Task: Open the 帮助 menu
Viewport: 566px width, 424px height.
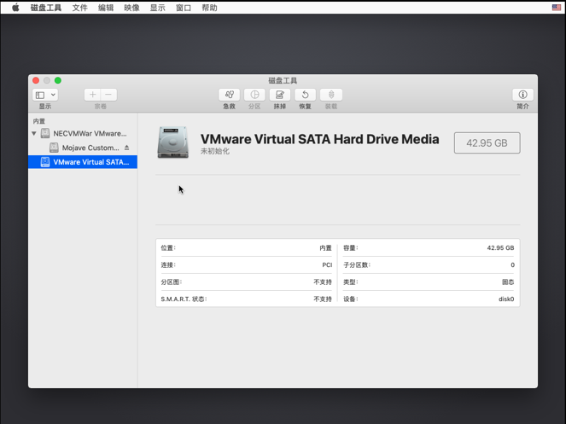Action: coord(209,8)
